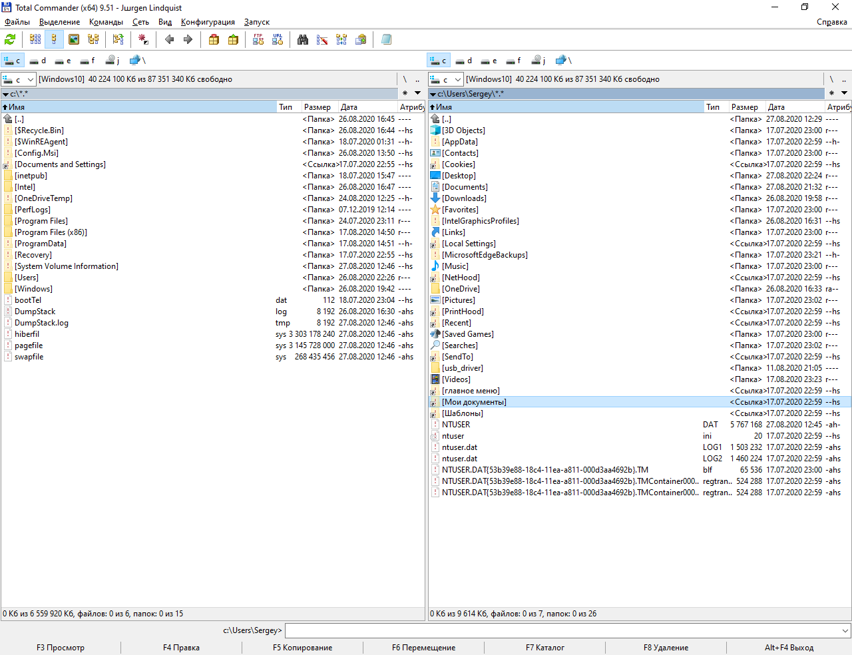Go forward with the right arrow icon
Image resolution: width=852 pixels, height=655 pixels.
tap(188, 39)
